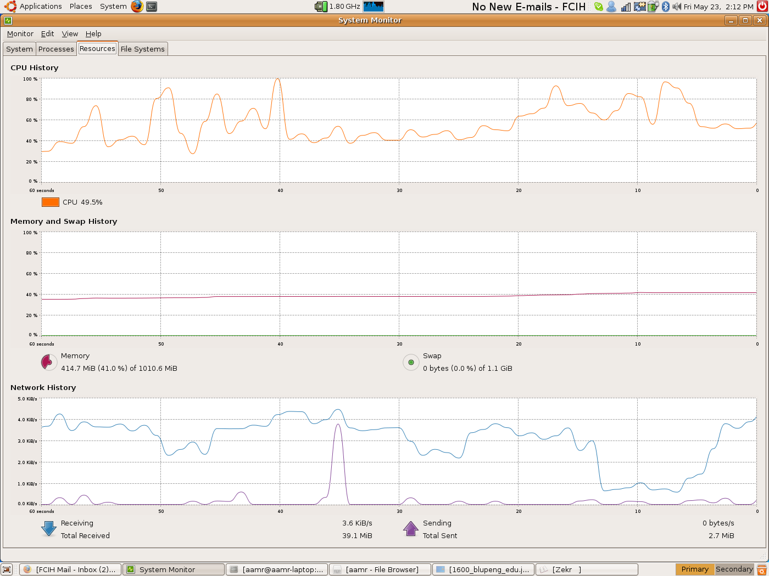This screenshot has width=769, height=576.
Task: Open the View menu
Action: pyautogui.click(x=70, y=34)
